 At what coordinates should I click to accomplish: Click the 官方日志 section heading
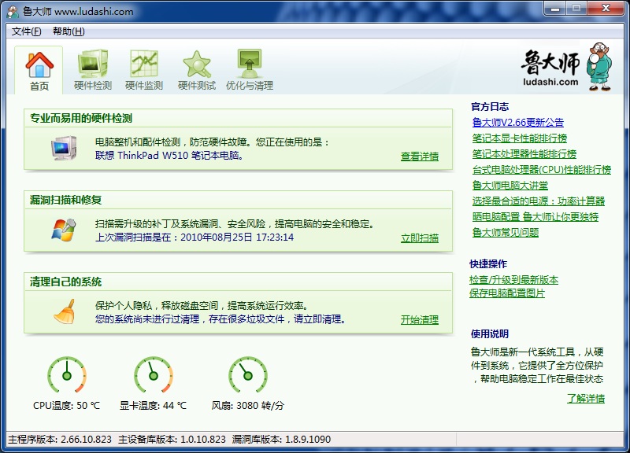pos(490,107)
